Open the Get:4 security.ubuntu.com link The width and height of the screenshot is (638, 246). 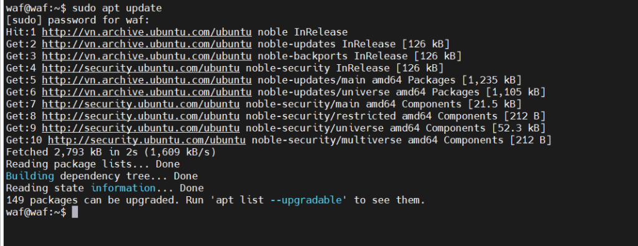click(141, 68)
